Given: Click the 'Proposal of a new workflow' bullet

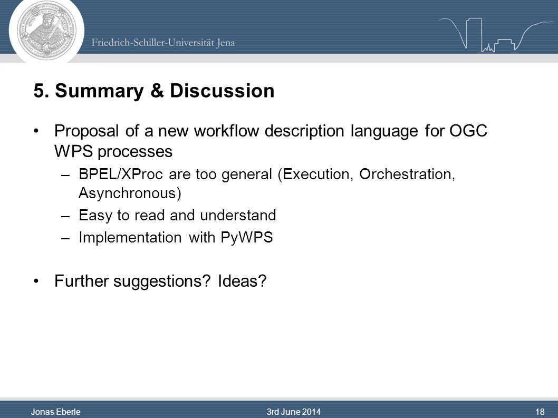Looking at the screenshot, I should (271, 141).
